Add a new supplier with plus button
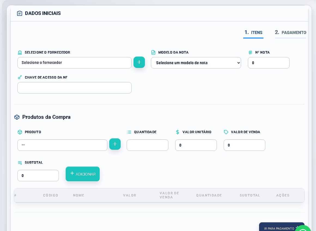Screen dimensions: 316x231 pos(139,62)
